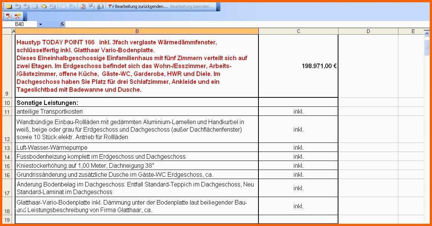Image resolution: width=432 pixels, height=226 pixels.
Task: Click the Show All Comments icon
Action: tap(43, 6)
